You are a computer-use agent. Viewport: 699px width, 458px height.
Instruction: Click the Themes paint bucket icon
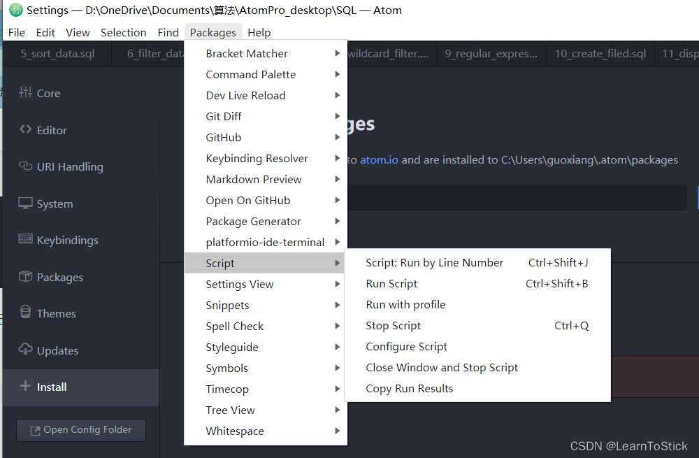(25, 312)
